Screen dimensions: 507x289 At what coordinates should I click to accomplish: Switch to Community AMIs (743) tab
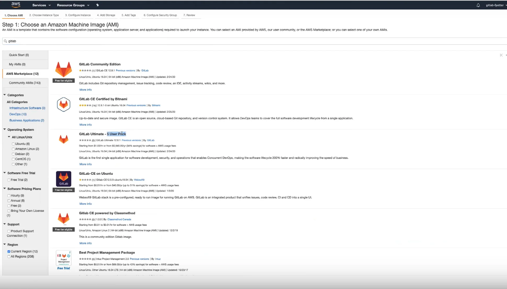pos(25,83)
